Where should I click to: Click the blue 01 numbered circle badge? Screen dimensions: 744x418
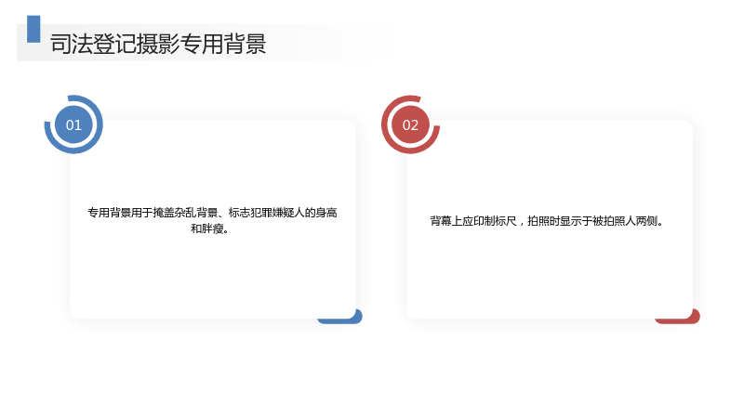tap(73, 124)
